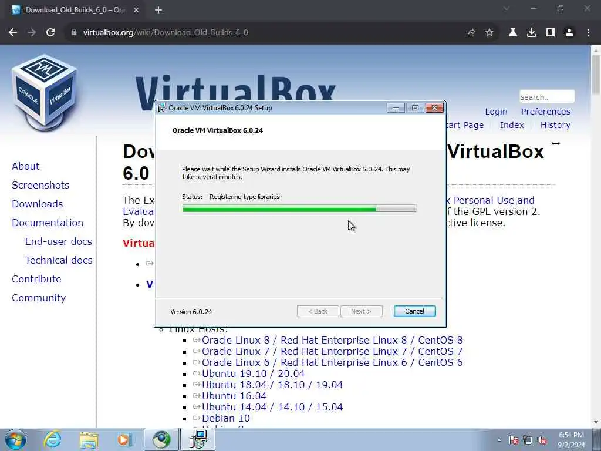
Task: Open the About sidebar link
Action: point(25,166)
